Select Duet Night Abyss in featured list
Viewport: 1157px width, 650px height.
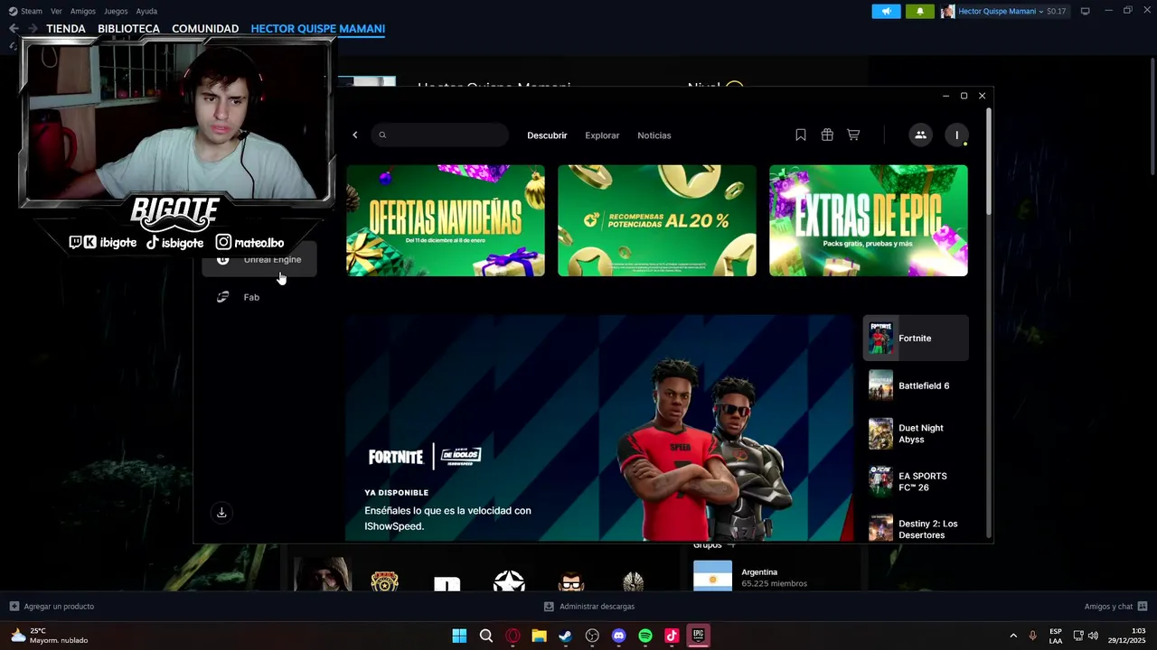(916, 433)
